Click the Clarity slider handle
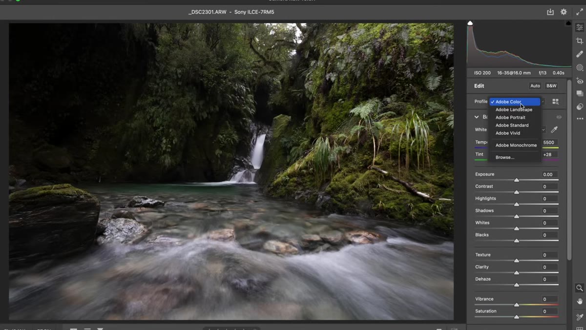Screen dimensions: 586x330 tap(517, 273)
